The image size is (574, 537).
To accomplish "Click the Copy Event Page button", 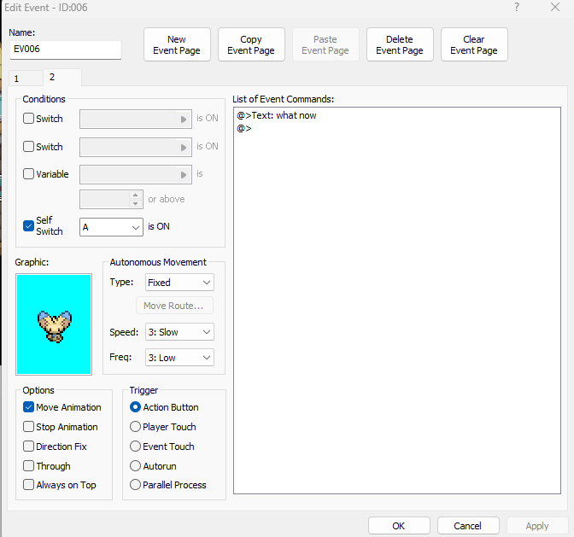I will tap(251, 45).
